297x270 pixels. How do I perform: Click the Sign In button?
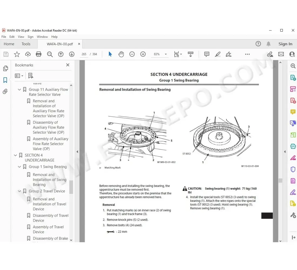285,44
